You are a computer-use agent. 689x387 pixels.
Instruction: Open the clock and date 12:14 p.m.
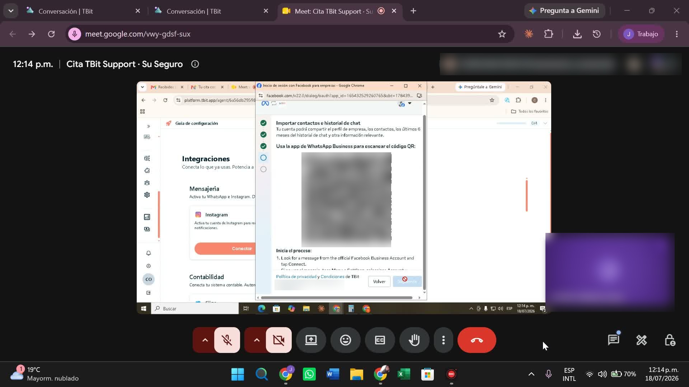point(662,374)
